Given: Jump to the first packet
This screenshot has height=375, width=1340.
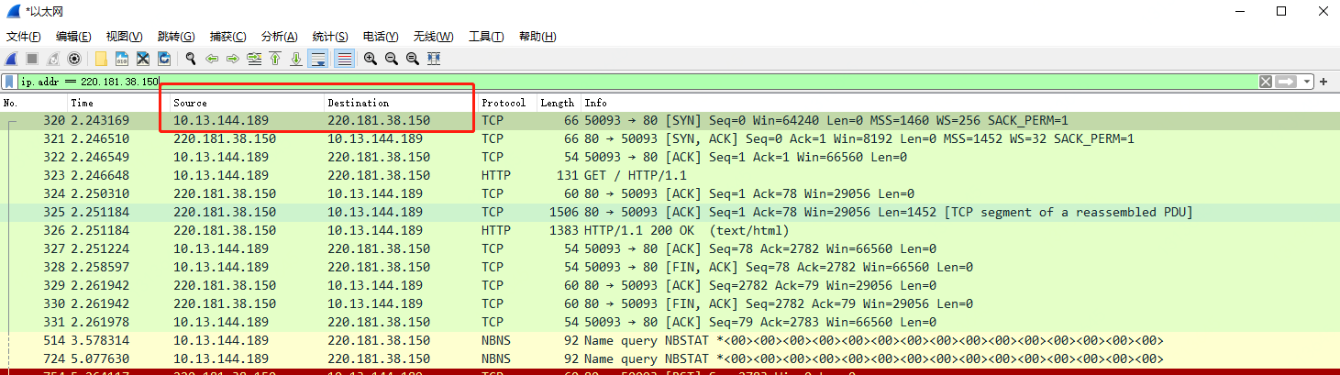Looking at the screenshot, I should coord(275,59).
